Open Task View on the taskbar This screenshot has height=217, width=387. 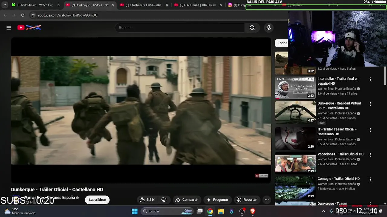click(x=200, y=211)
